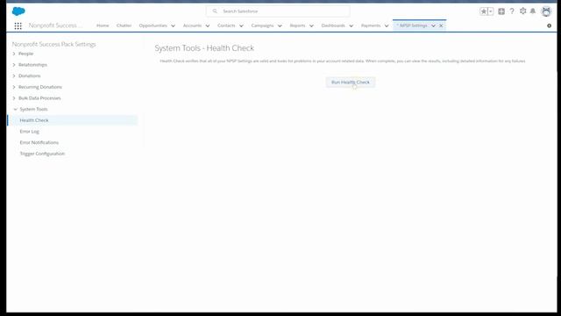561x316 pixels.
Task: Open the Setup gear icon
Action: 522,11
